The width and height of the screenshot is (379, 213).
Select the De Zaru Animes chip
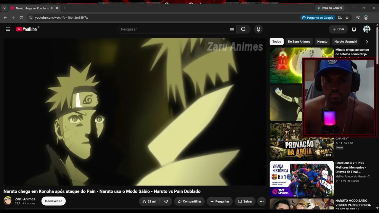pyautogui.click(x=299, y=42)
